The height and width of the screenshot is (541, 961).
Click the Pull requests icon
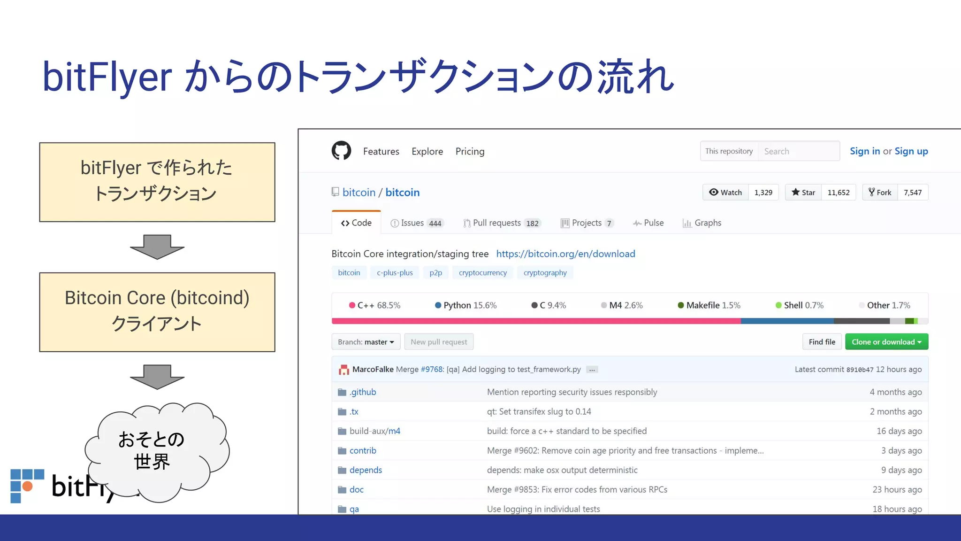click(467, 223)
